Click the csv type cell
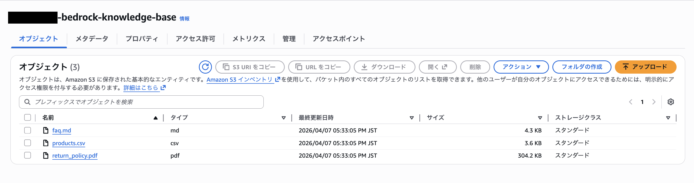Viewport: 694px width, 183px height. tap(175, 143)
